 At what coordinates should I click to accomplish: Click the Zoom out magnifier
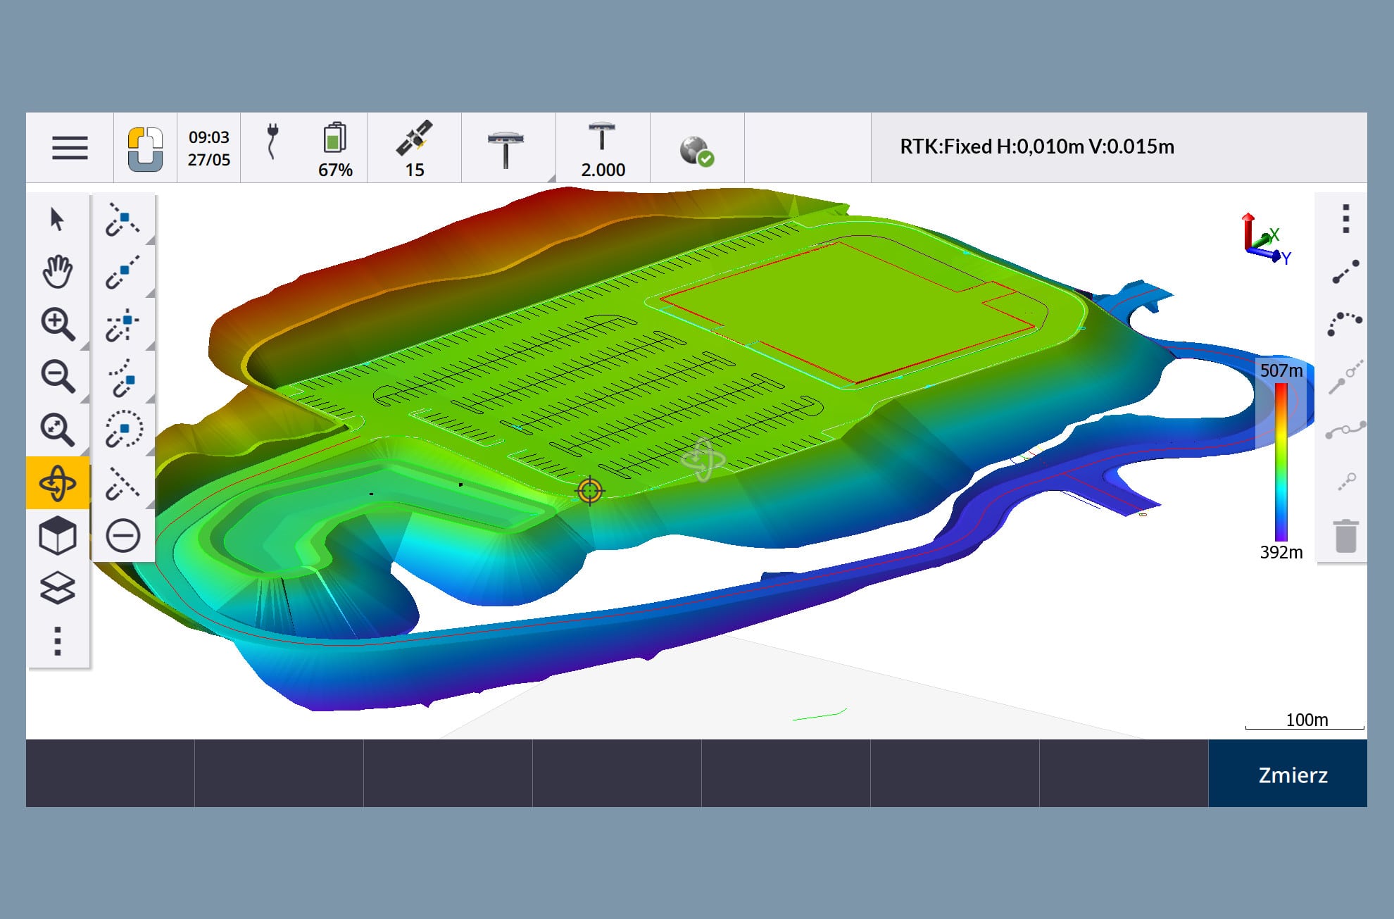point(58,376)
